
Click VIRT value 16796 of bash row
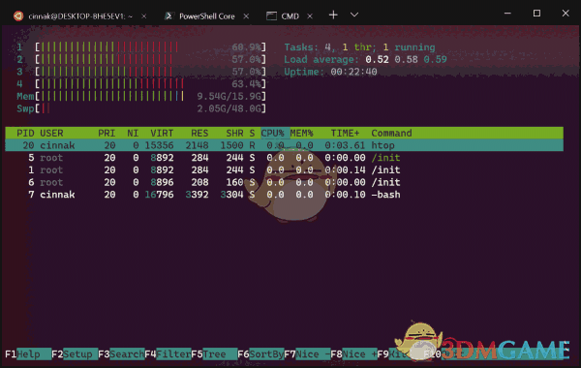[x=159, y=195]
